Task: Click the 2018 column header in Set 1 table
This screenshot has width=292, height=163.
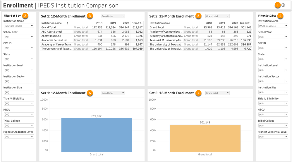Action: coord(99,23)
